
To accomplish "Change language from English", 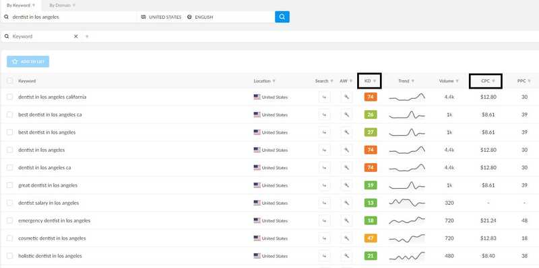I will pos(200,17).
